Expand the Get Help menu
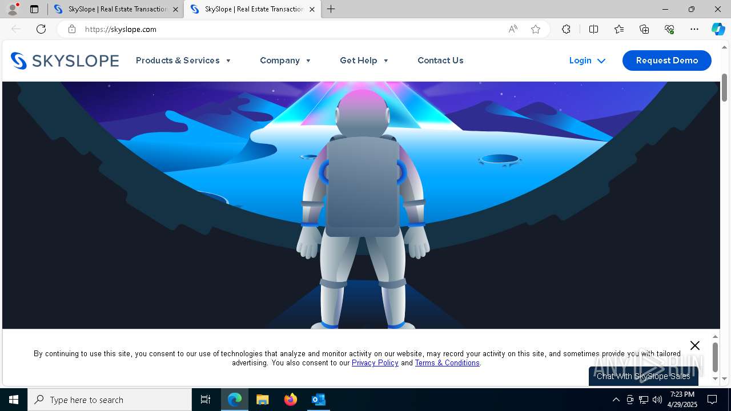The height and width of the screenshot is (411, 731). [x=364, y=61]
